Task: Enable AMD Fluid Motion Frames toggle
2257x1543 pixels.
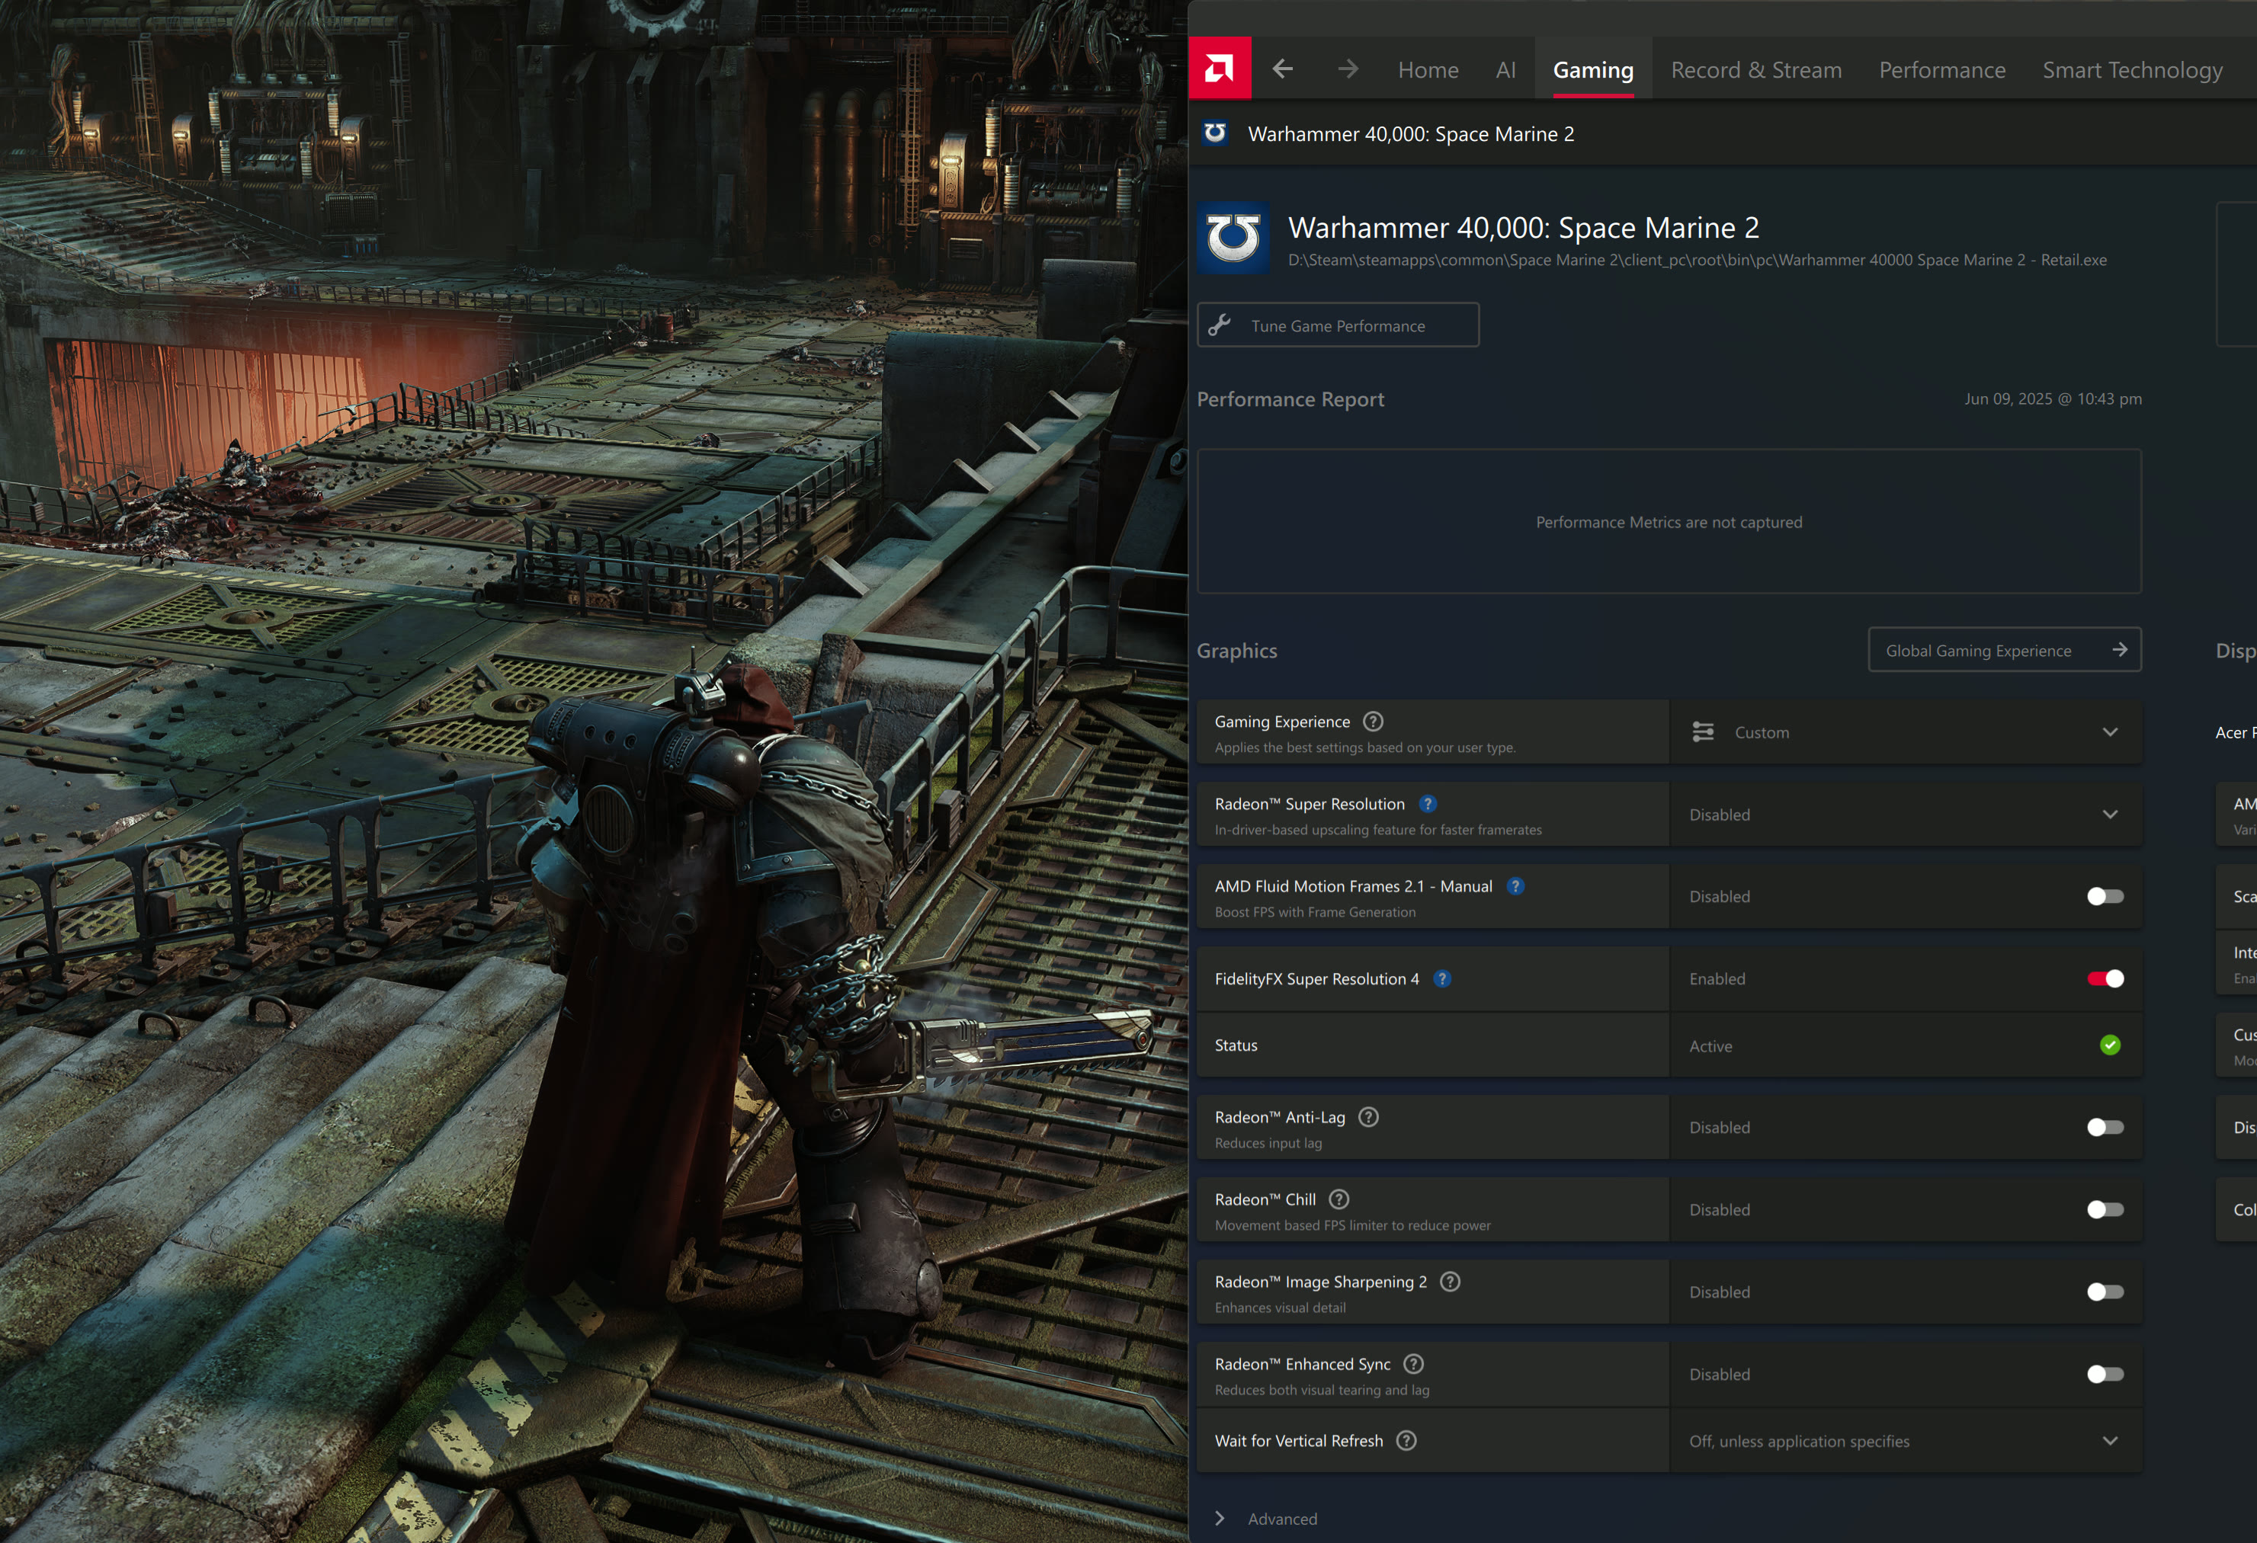Action: pos(2105,896)
